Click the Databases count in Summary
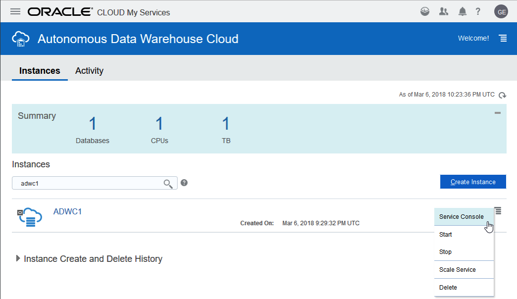The image size is (517, 299). [92, 124]
